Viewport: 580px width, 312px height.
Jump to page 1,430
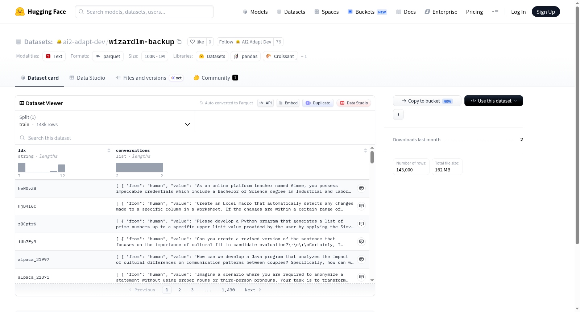pyautogui.click(x=228, y=290)
